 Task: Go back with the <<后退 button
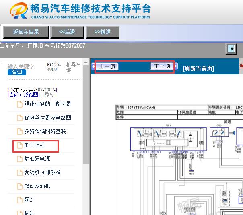[67, 32]
